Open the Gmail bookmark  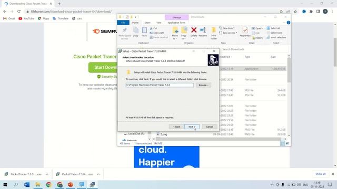tap(9, 19)
